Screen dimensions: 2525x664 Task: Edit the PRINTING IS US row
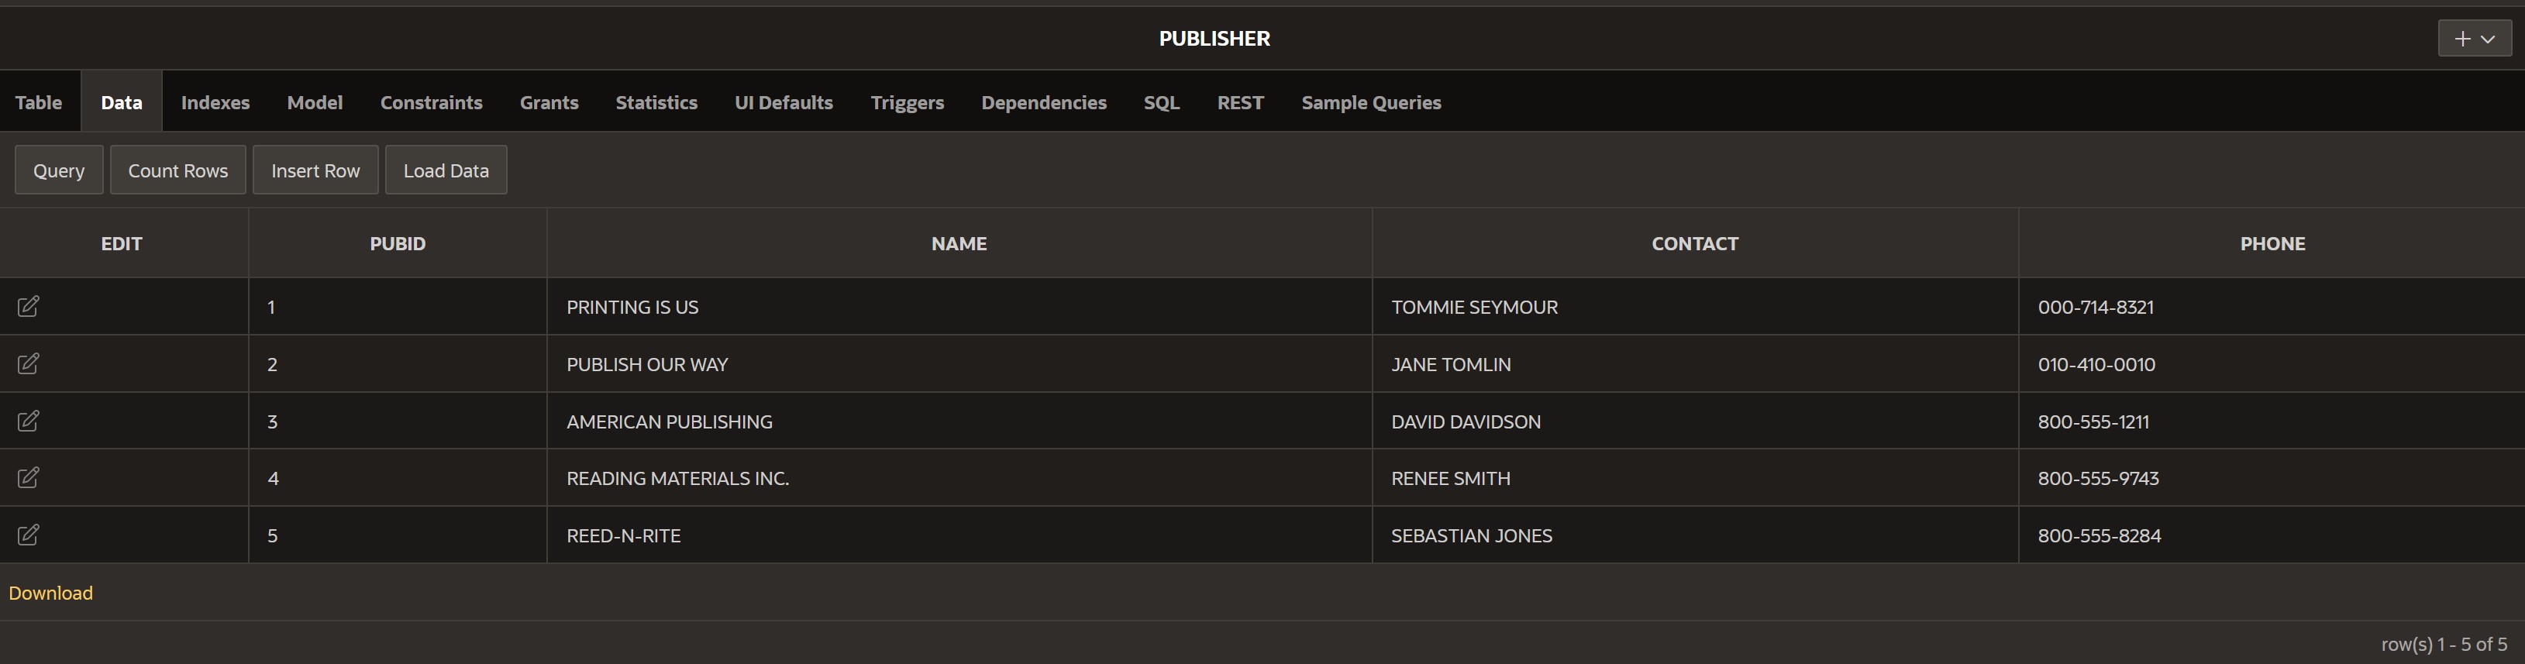point(29,307)
